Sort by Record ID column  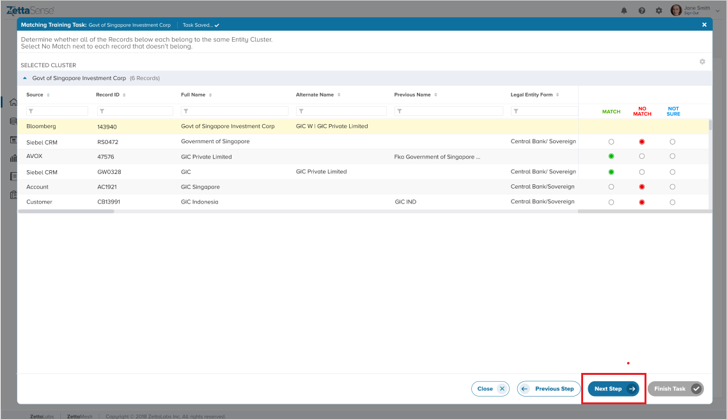[124, 95]
